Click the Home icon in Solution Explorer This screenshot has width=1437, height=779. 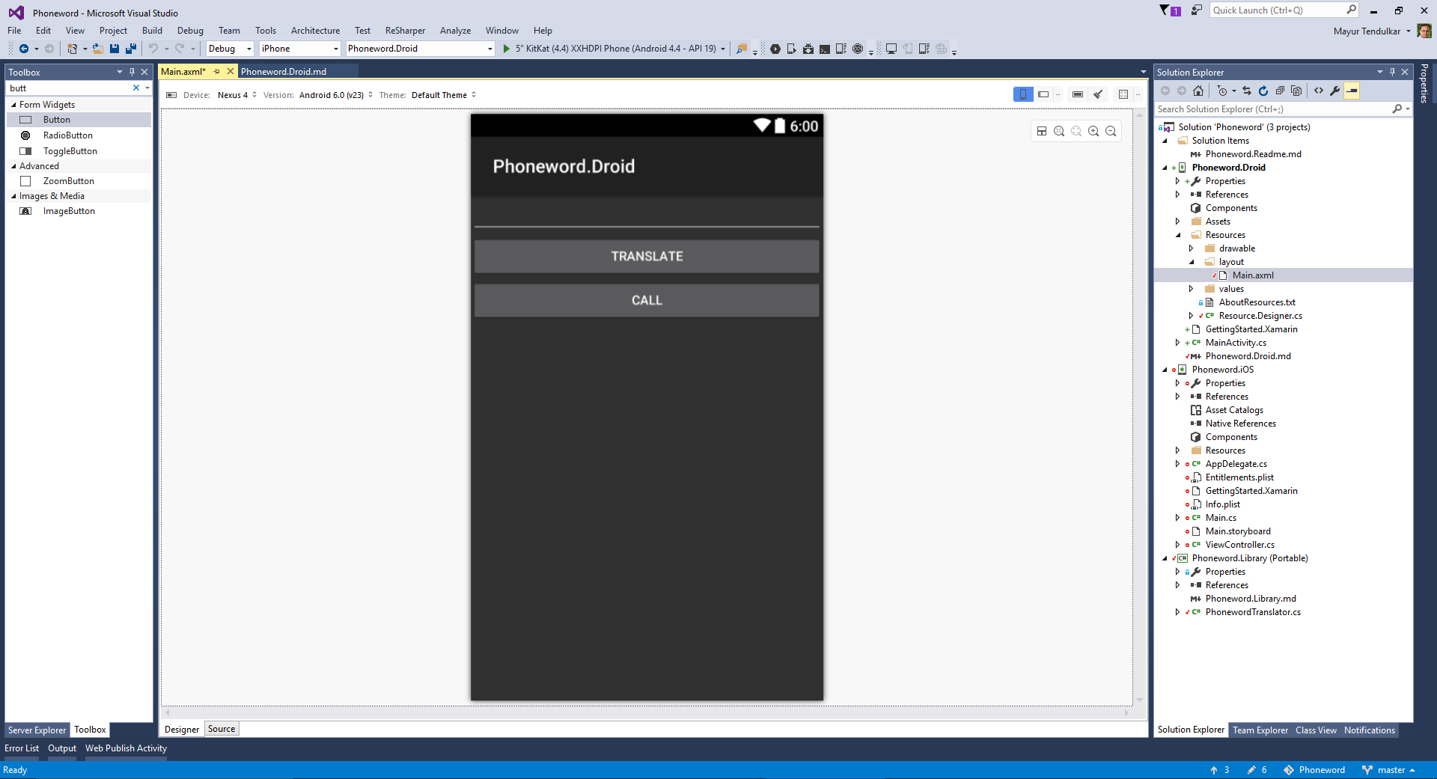(x=1198, y=91)
